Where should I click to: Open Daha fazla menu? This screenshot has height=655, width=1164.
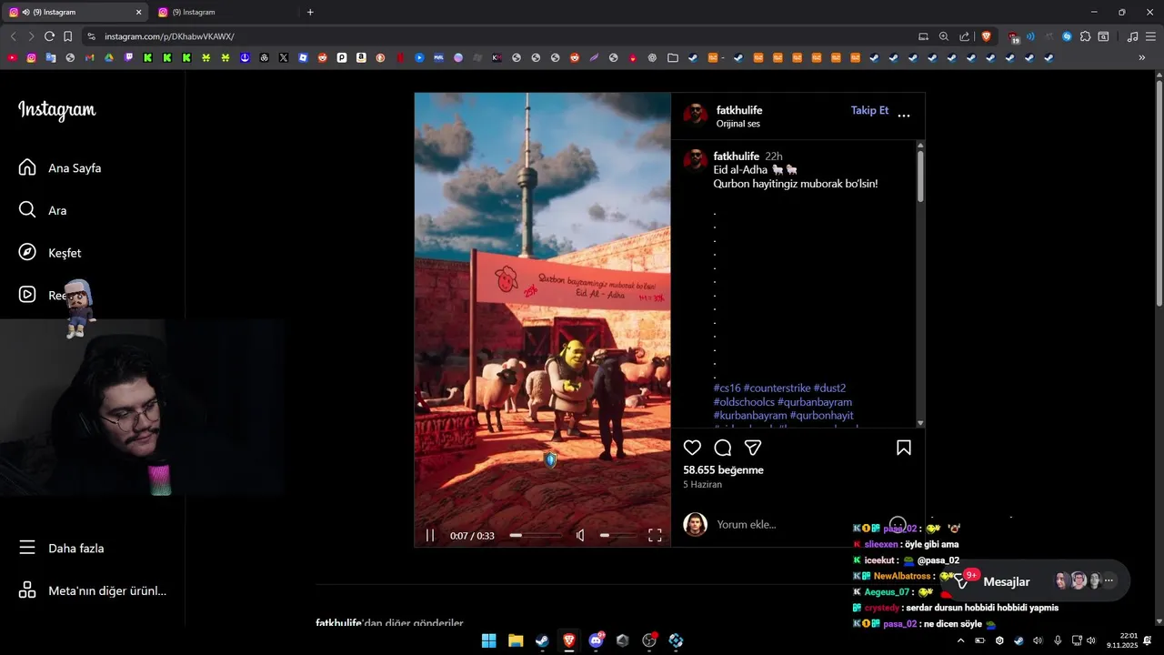(62, 549)
